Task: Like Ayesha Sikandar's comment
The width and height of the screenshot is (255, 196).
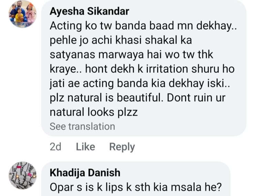Action: click(x=85, y=147)
